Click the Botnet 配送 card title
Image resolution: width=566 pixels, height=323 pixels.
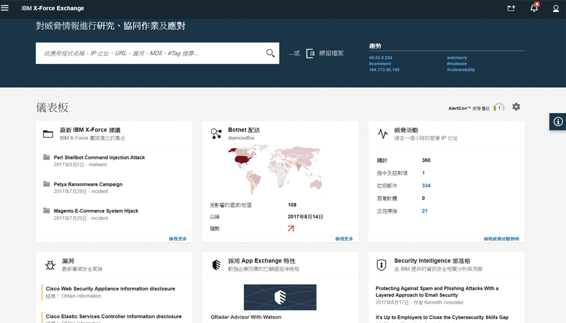click(243, 130)
